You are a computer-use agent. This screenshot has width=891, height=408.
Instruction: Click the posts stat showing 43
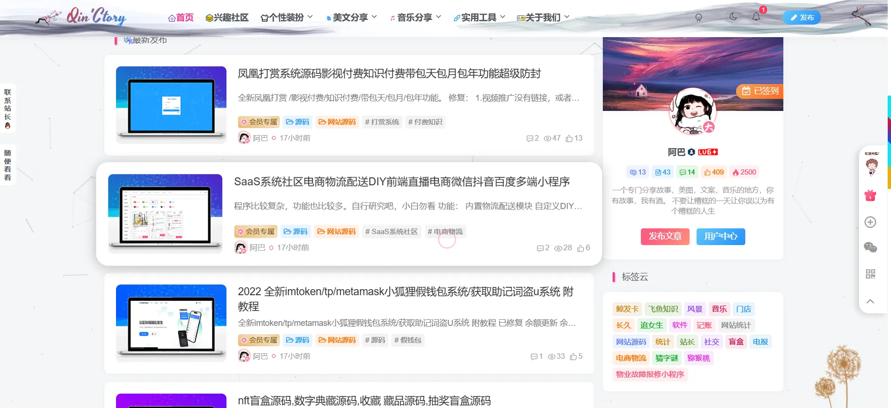point(663,172)
